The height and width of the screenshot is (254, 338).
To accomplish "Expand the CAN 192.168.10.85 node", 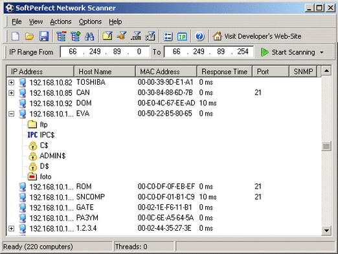I will [x=12, y=93].
